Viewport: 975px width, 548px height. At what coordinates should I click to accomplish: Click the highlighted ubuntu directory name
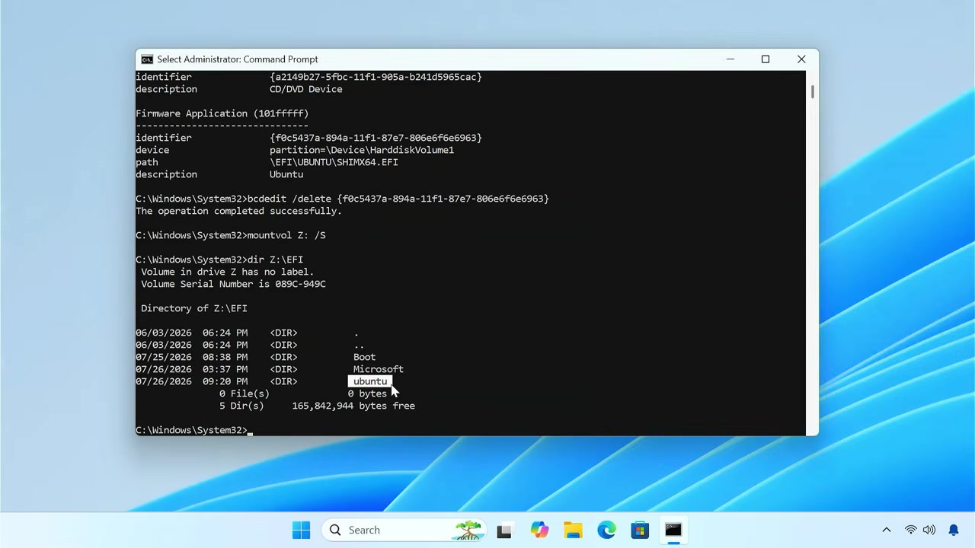pos(370,381)
